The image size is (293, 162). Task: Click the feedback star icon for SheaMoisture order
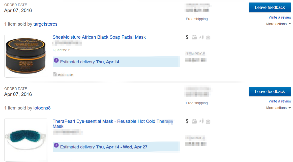pos(201,37)
